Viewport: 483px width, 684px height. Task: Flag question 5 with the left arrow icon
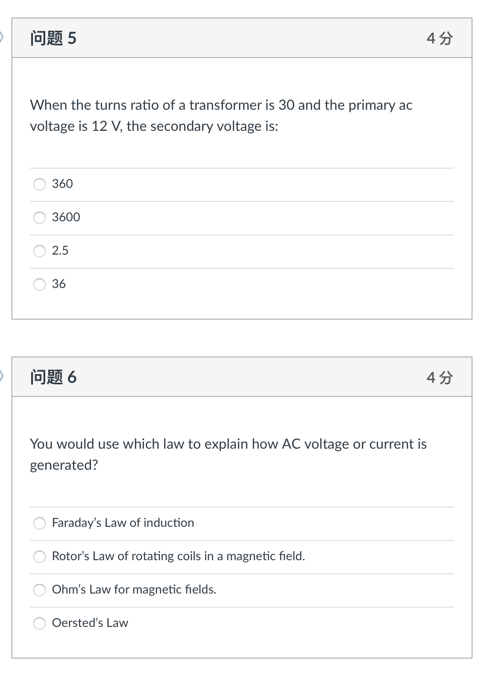[1, 38]
